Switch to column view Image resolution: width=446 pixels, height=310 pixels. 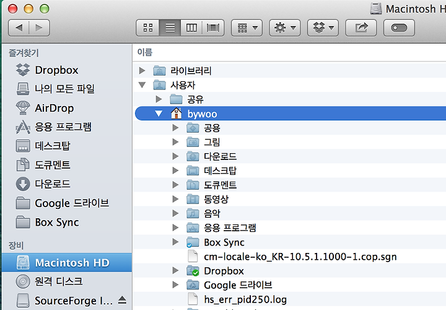pos(191,28)
